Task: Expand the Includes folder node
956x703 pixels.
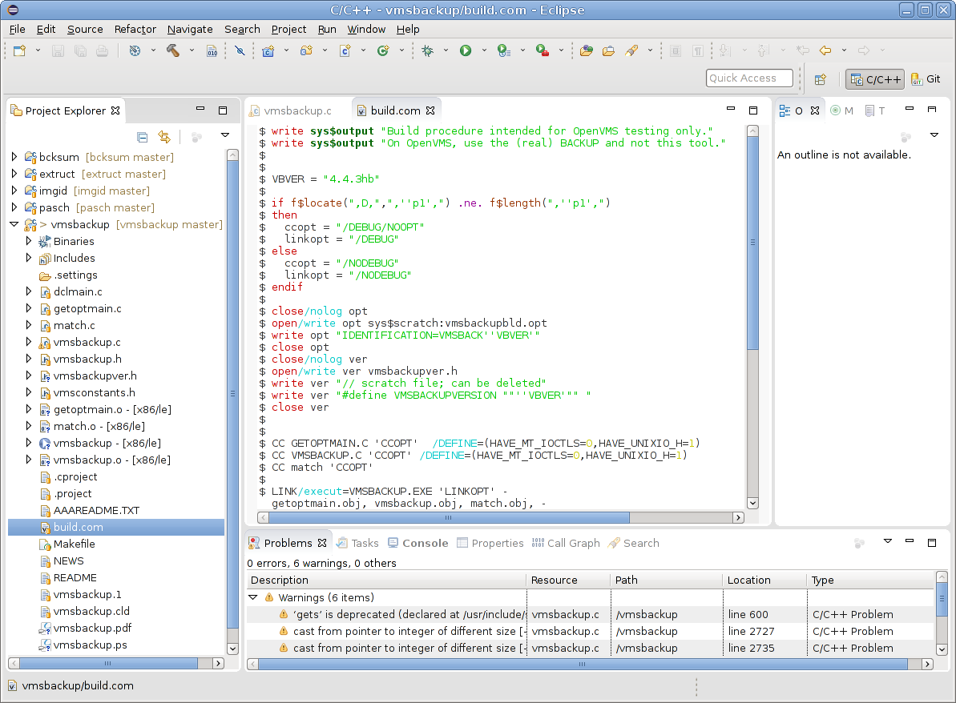Action: 29,258
